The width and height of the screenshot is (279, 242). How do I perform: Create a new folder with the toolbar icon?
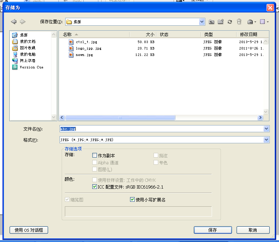(221, 22)
